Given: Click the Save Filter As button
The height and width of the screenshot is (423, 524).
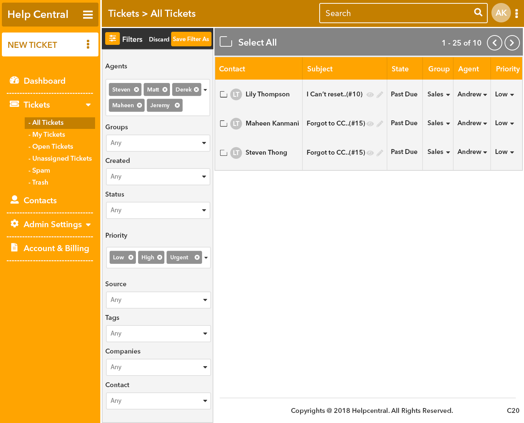Looking at the screenshot, I should [x=191, y=39].
